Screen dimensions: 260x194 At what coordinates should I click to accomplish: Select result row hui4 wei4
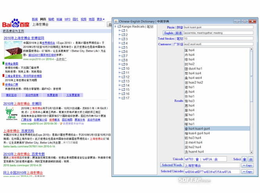click(217, 78)
